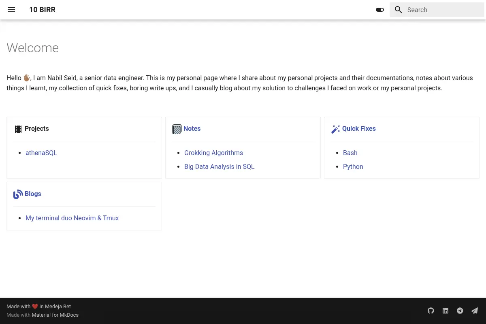Click the Telegram circle icon in footer
486x324 pixels.
460,311
